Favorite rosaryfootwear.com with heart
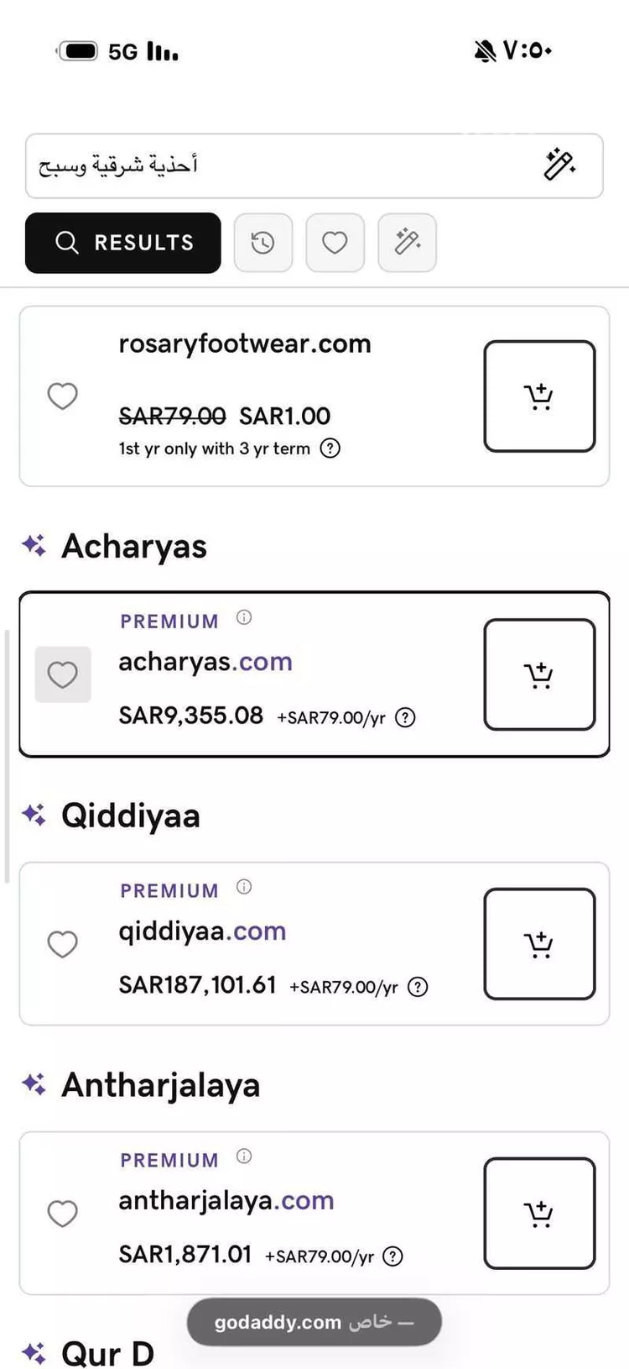 (62, 396)
